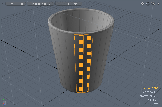Click the zoom magnifier icon
The height and width of the screenshot is (107, 162).
(153, 3)
